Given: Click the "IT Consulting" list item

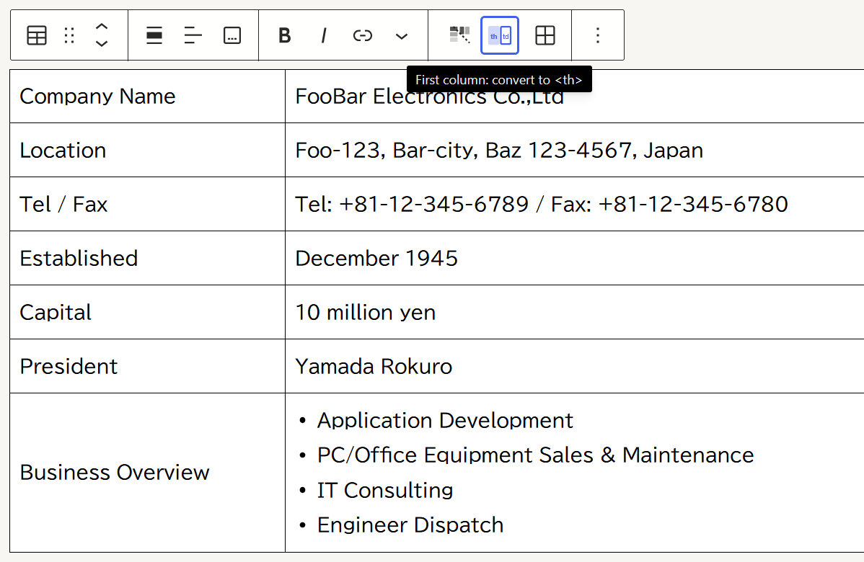Looking at the screenshot, I should click(384, 491).
